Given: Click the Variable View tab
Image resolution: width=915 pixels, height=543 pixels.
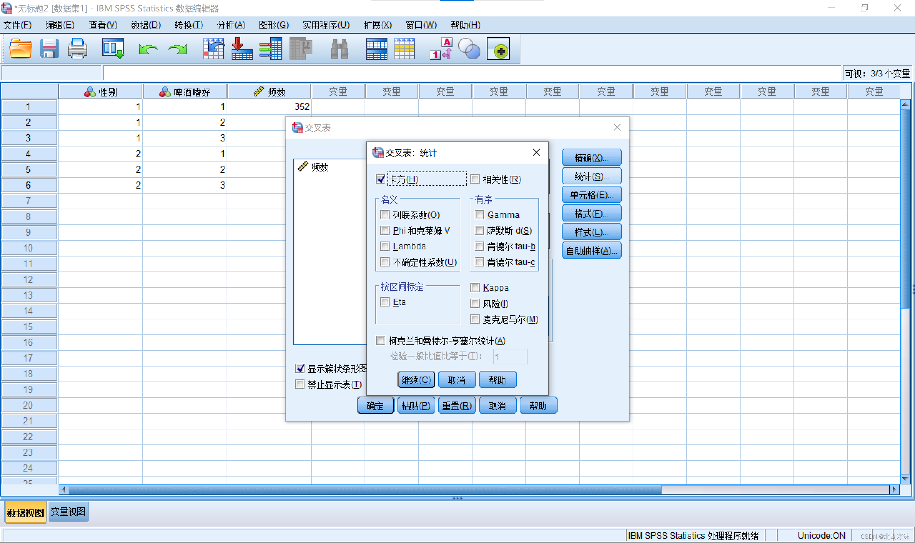Looking at the screenshot, I should point(69,511).
